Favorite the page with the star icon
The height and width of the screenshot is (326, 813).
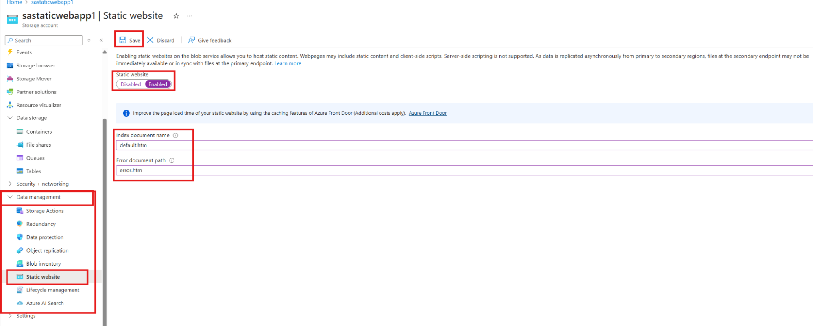pyautogui.click(x=176, y=16)
